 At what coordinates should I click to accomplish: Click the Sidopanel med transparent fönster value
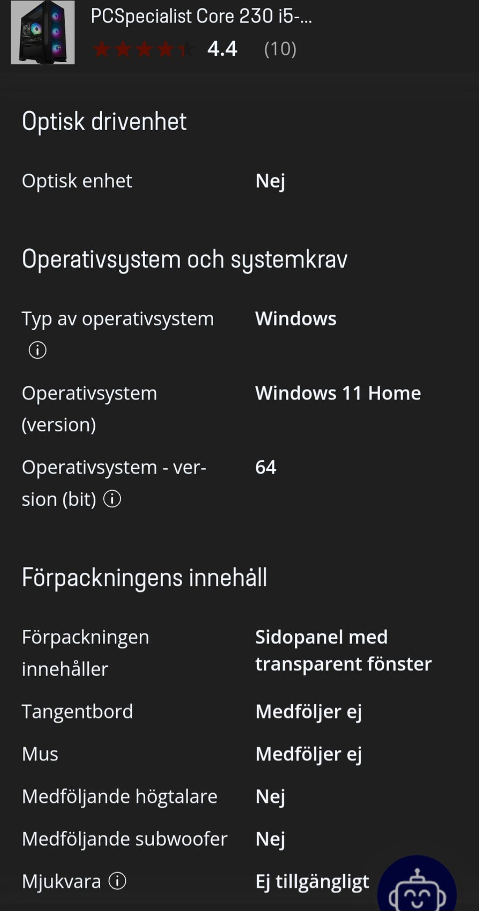pyautogui.click(x=343, y=650)
